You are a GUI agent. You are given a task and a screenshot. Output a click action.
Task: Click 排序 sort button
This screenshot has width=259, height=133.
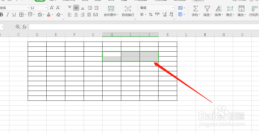point(219,11)
